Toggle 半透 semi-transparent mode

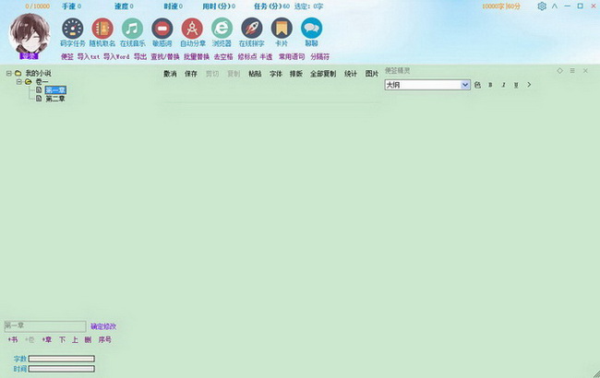click(266, 56)
